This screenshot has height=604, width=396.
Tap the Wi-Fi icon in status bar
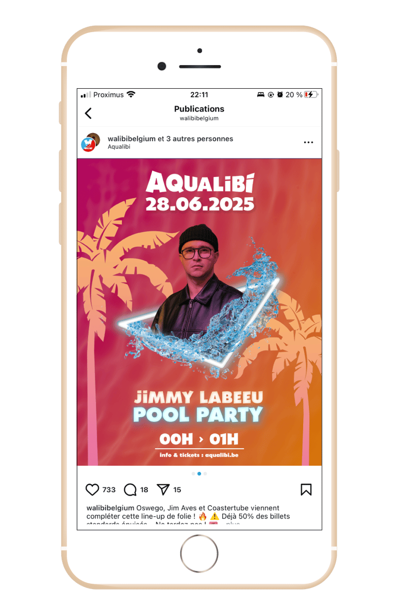pyautogui.click(x=131, y=94)
